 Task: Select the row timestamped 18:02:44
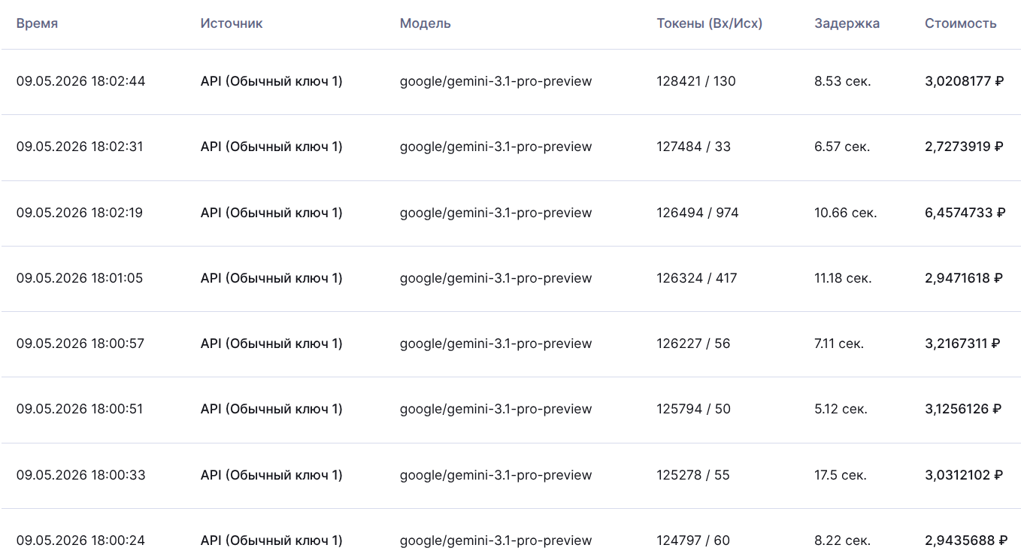pyautogui.click(x=510, y=82)
